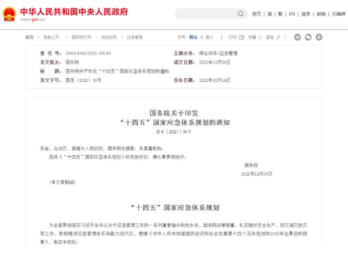348x260 pixels.
Task: Click the 打印 print button
Action: (233, 37)
